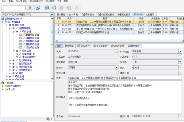Open the 状态 dropdown arrow
Image resolution: width=184 pixels, height=122 pixels.
coord(180,68)
